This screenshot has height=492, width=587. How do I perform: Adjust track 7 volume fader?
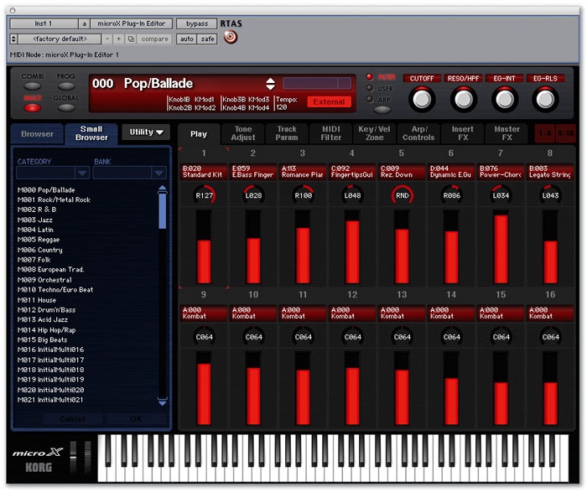(x=501, y=246)
